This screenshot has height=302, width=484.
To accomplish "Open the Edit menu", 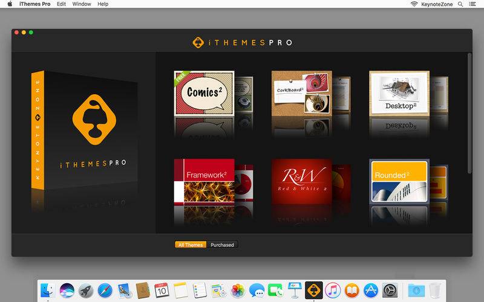I will coord(61,4).
